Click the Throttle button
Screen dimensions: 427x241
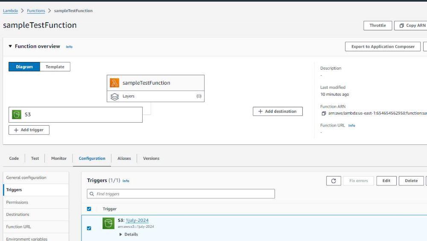point(378,25)
